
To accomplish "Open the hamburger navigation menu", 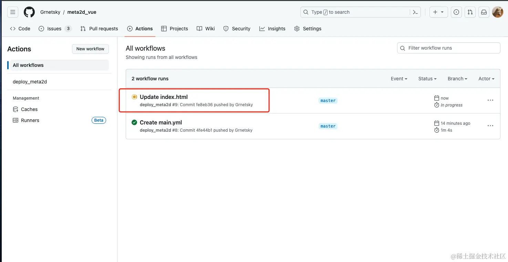I will pos(13,12).
